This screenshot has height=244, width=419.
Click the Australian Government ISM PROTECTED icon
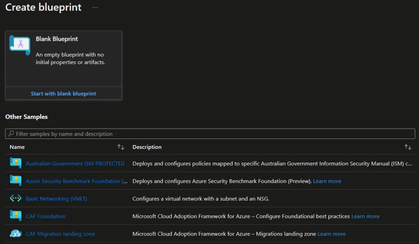point(16,163)
